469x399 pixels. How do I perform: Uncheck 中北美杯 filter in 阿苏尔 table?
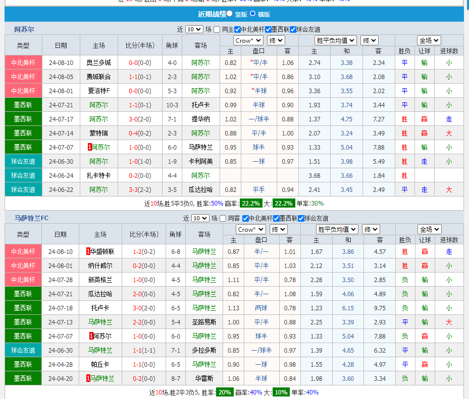(x=237, y=29)
